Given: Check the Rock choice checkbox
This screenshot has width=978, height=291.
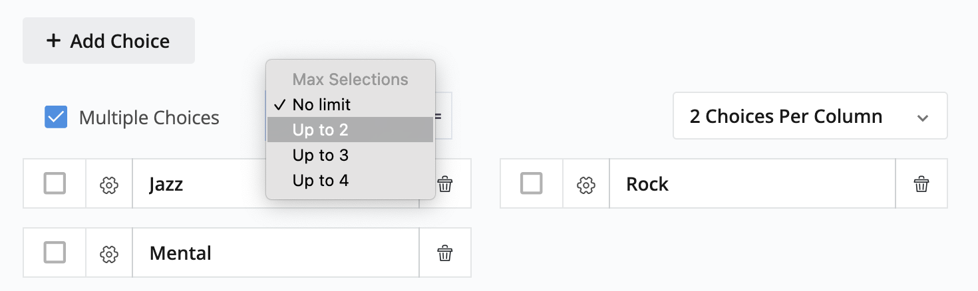Looking at the screenshot, I should 532,183.
